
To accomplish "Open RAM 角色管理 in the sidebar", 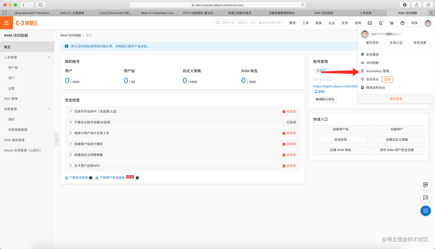I will tap(14, 140).
